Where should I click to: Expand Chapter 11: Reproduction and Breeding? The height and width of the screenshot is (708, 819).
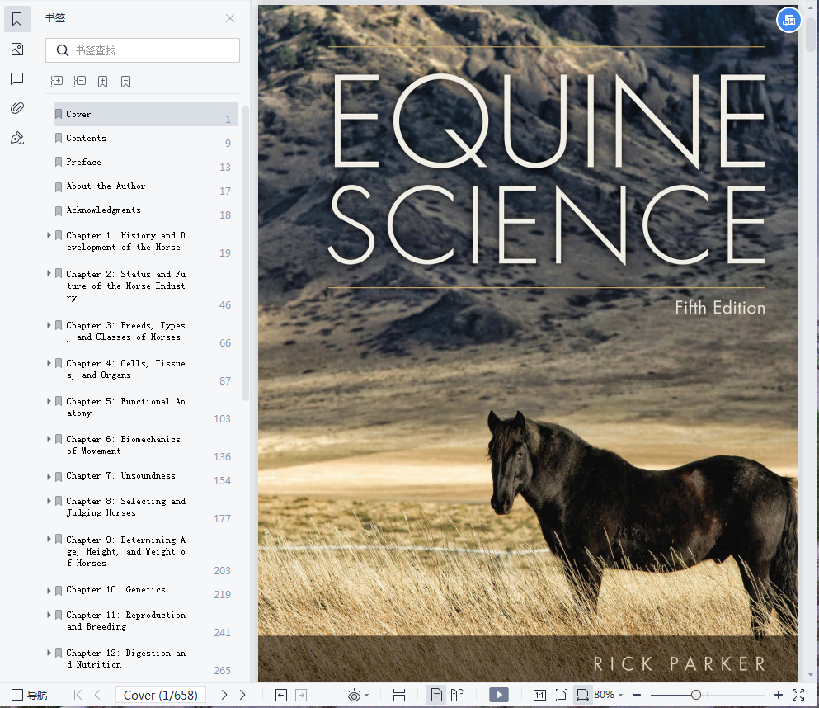(49, 615)
